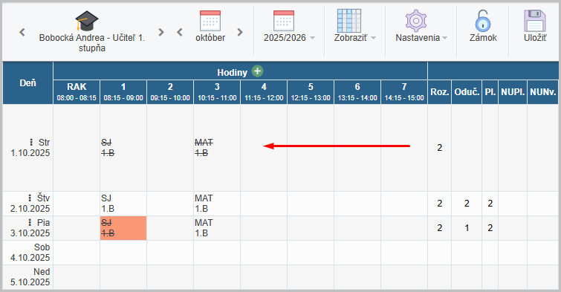Save with the Uložiť floppy disk icon
561x292 pixels.
click(535, 21)
